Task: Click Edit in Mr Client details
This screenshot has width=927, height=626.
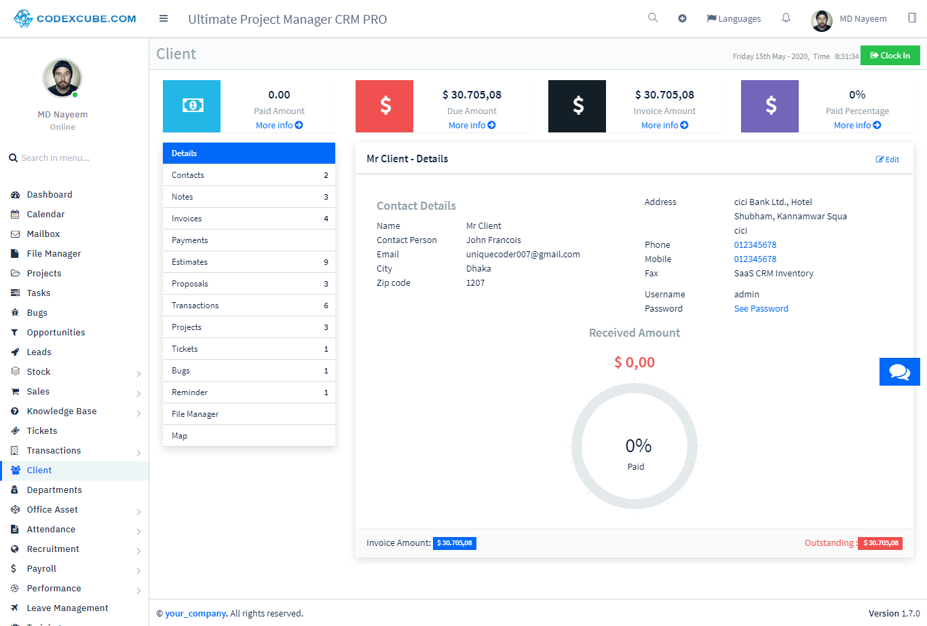Action: [888, 160]
